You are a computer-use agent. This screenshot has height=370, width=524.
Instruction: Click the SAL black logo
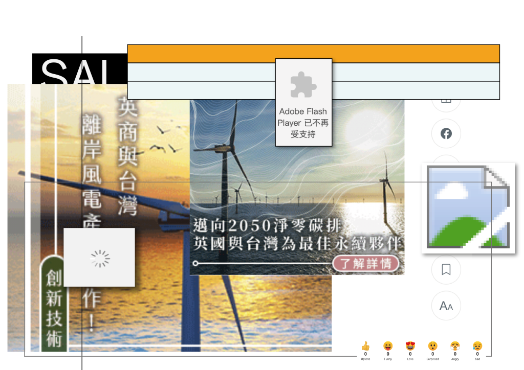coord(79,68)
